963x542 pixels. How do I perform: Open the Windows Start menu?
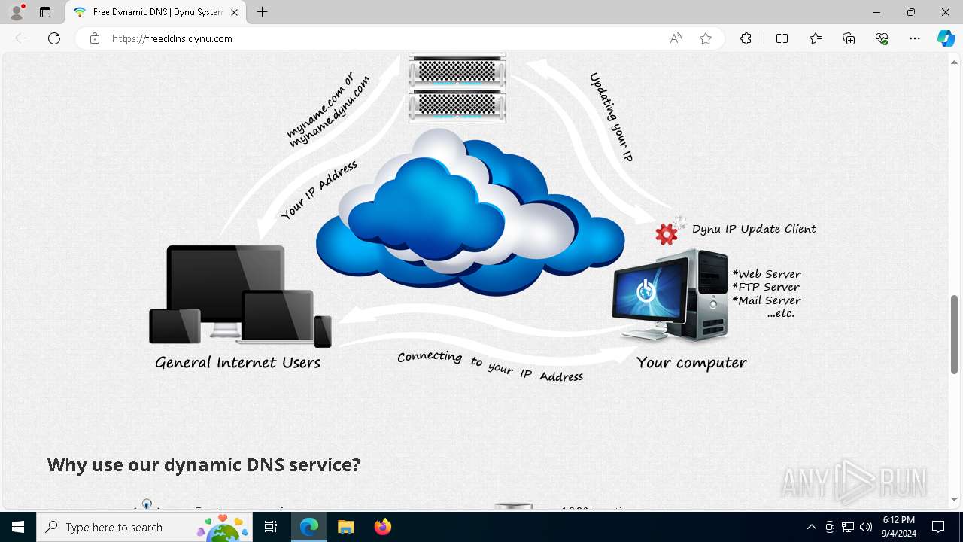[x=18, y=527]
